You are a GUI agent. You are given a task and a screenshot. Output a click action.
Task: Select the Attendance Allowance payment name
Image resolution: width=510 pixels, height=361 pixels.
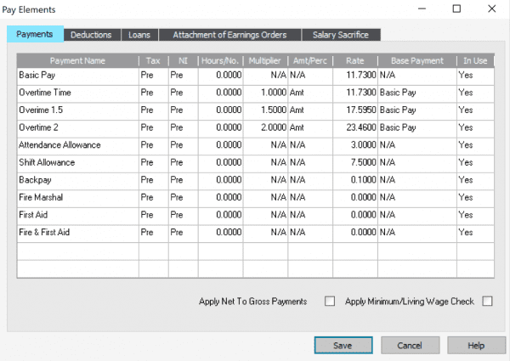[59, 145]
